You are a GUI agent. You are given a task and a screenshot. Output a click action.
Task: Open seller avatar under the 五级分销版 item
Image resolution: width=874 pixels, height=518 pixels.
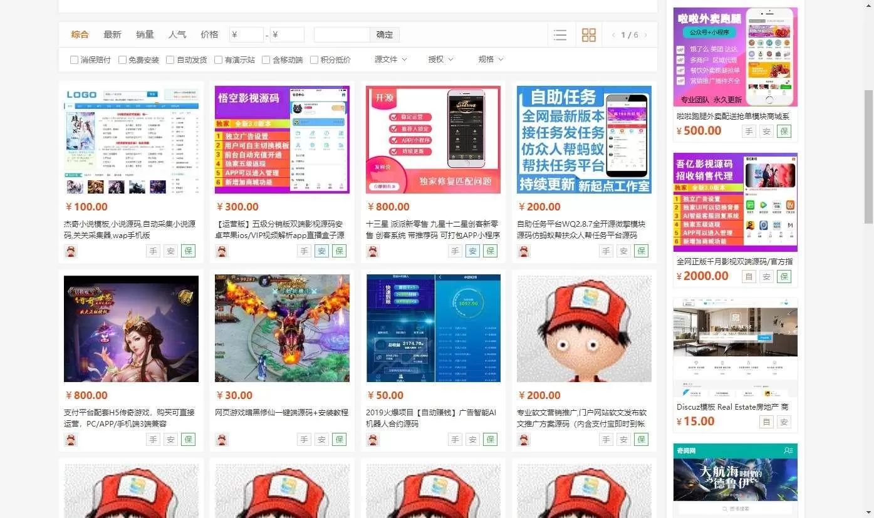coord(222,251)
